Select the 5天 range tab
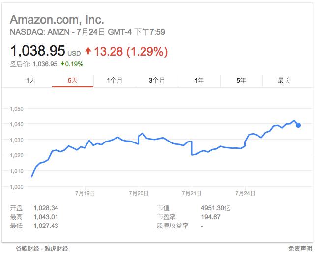This screenshot has height=255, width=315. (x=73, y=80)
